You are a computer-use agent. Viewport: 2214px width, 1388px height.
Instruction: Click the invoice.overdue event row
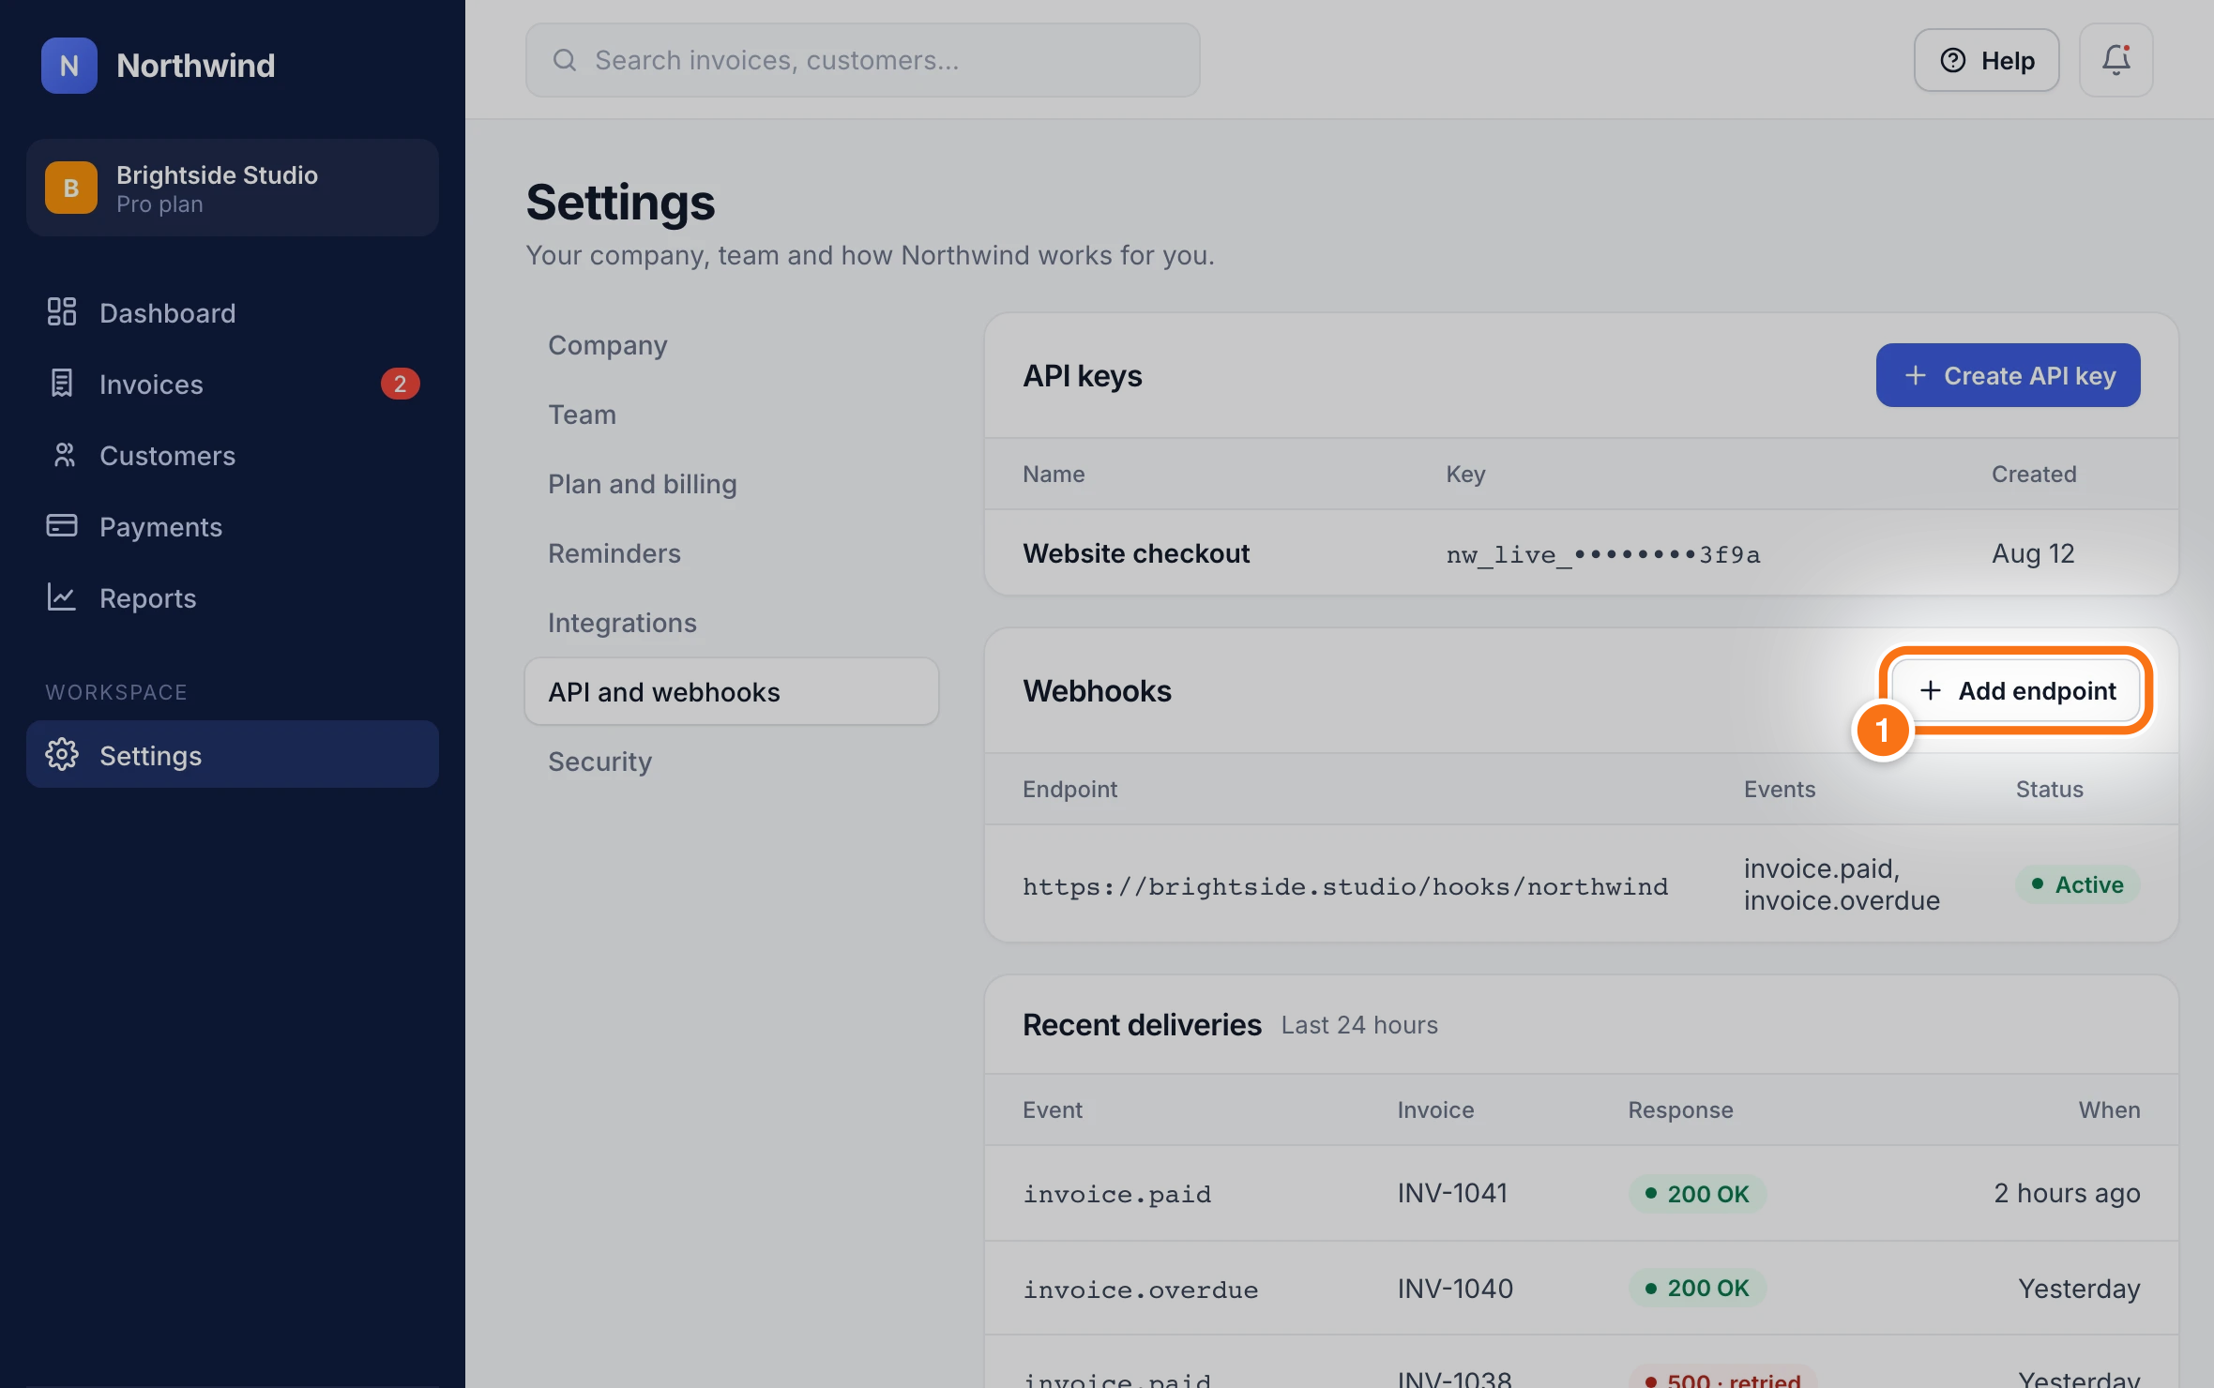(1582, 1289)
